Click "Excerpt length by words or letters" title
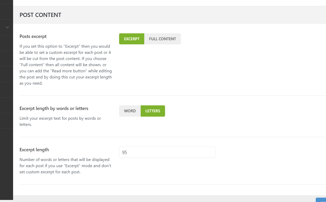 click(x=54, y=108)
